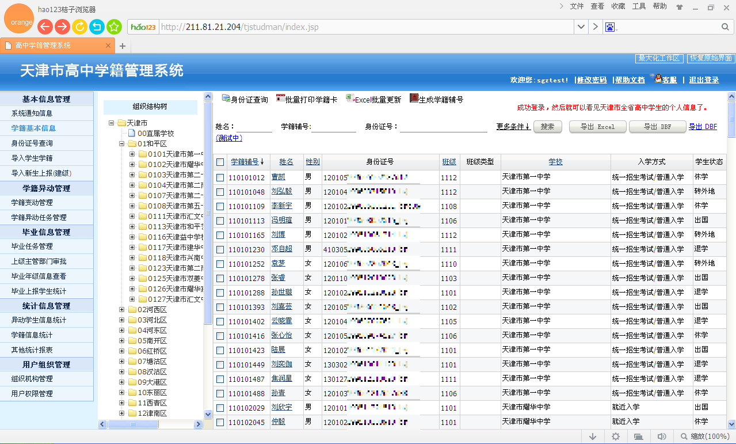The width and height of the screenshot is (736, 444).
Task: Check the box for row 110101012
Action: pos(220,177)
